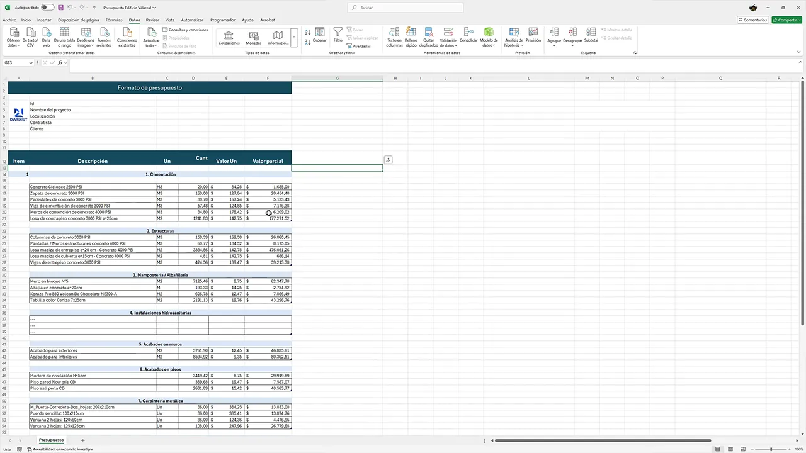Switch to Page Layout view in status bar
806x453 pixels.
[x=732, y=449]
